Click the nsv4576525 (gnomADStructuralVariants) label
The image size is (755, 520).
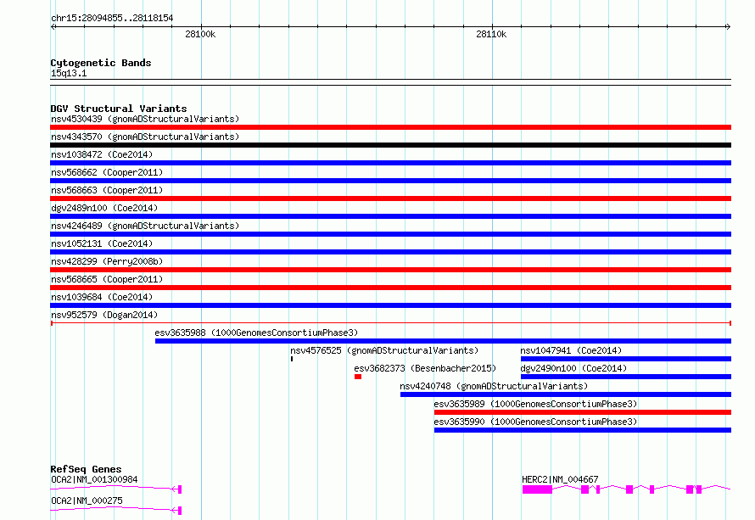tap(384, 350)
